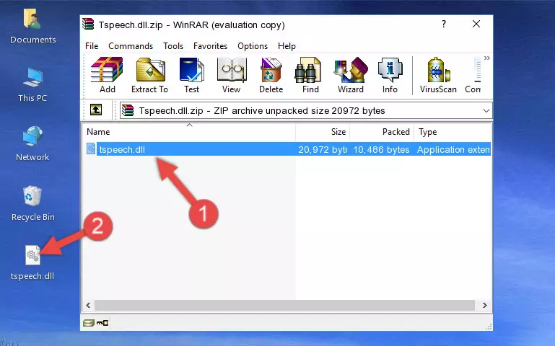
Task: Click the horizontal scrollbar track
Action: click(284, 305)
